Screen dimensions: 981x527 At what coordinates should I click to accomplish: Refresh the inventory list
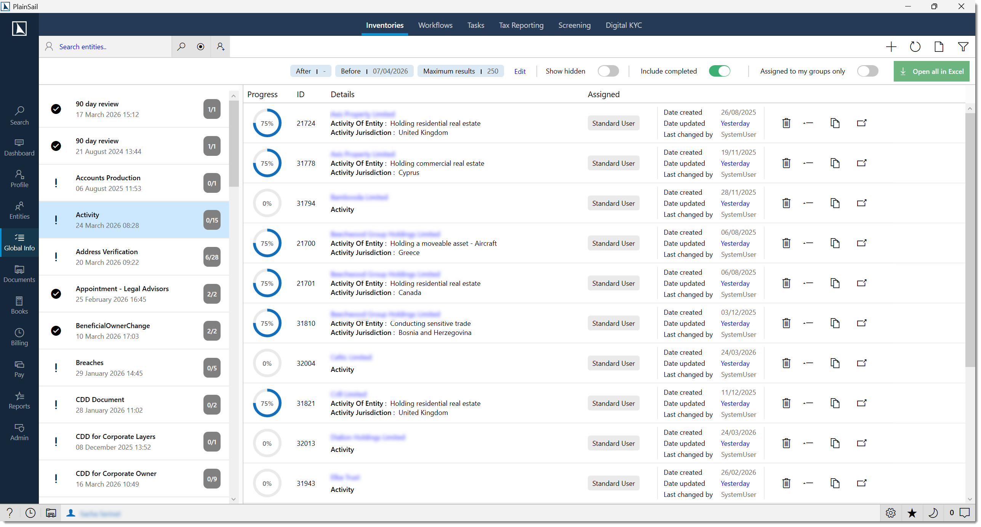point(915,46)
